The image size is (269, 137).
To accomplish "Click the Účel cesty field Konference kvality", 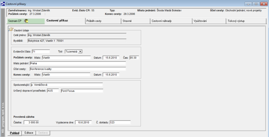I will click(x=78, y=69).
